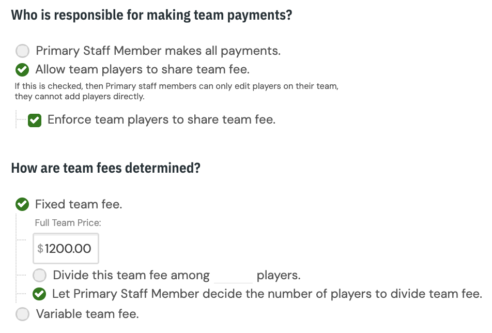This screenshot has height=333, width=492.
Task: Click the dollar sign inside the price box
Action: point(40,249)
